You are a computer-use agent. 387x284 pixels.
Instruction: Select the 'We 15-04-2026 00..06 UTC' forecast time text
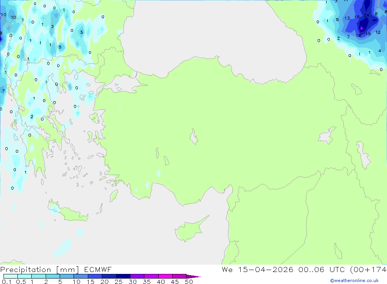[283, 269]
